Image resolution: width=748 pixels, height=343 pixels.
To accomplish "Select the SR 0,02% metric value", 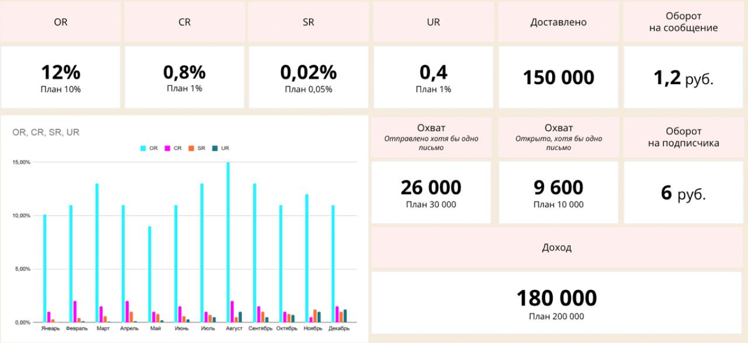I will pos(308,73).
